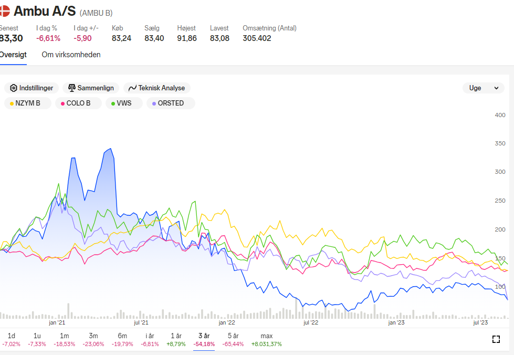The width and height of the screenshot is (514, 355).
Task: Select the 1 år time range
Action: (176, 340)
